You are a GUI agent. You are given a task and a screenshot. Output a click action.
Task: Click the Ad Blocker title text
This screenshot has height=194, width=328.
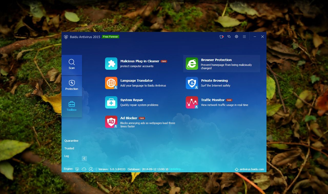129,118
